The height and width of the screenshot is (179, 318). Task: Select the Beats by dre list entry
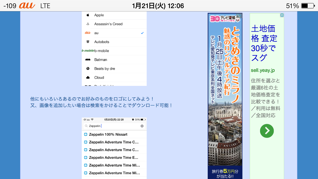click(x=114, y=69)
